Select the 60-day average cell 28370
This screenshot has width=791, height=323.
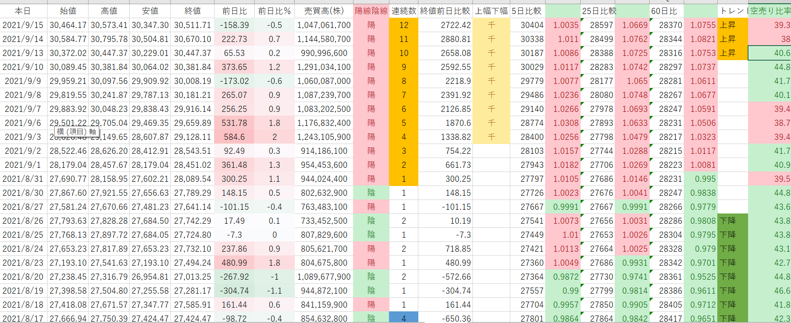coord(666,25)
